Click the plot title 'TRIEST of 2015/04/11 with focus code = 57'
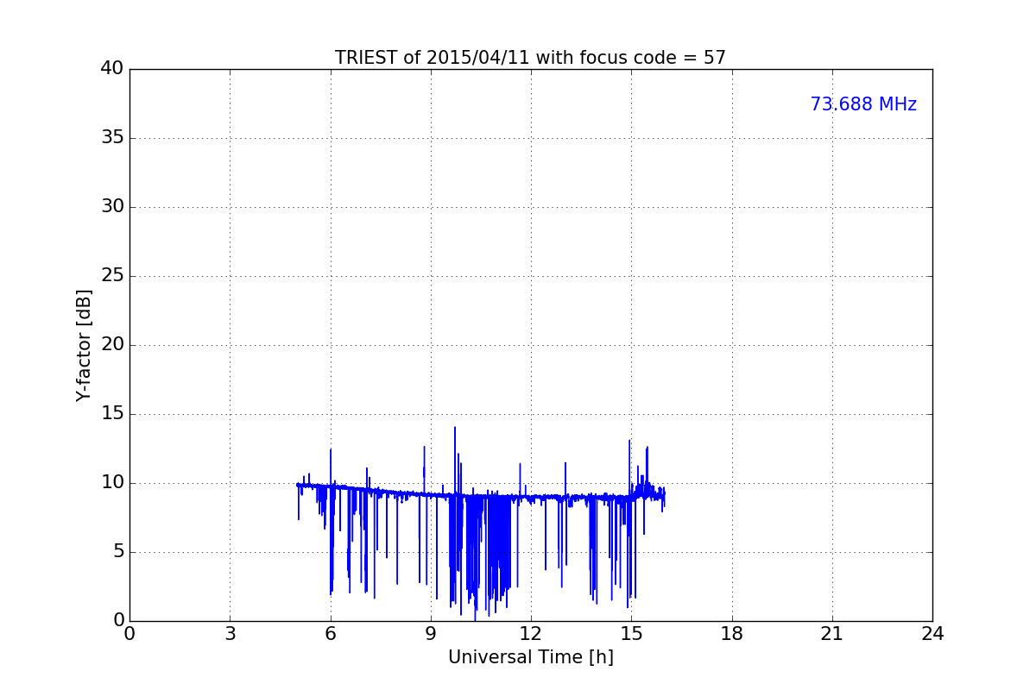Viewport: 1036px width, 690px height. click(x=530, y=58)
